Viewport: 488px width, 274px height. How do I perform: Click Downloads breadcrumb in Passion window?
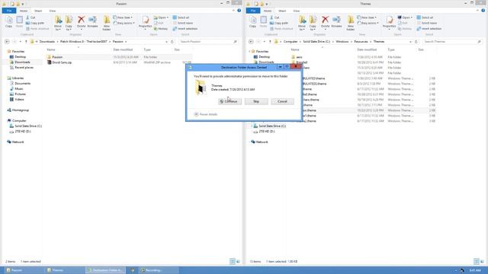pos(47,42)
